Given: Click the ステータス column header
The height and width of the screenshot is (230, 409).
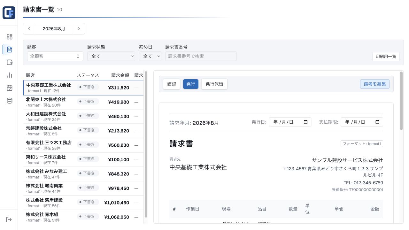Looking at the screenshot, I should click(88, 75).
